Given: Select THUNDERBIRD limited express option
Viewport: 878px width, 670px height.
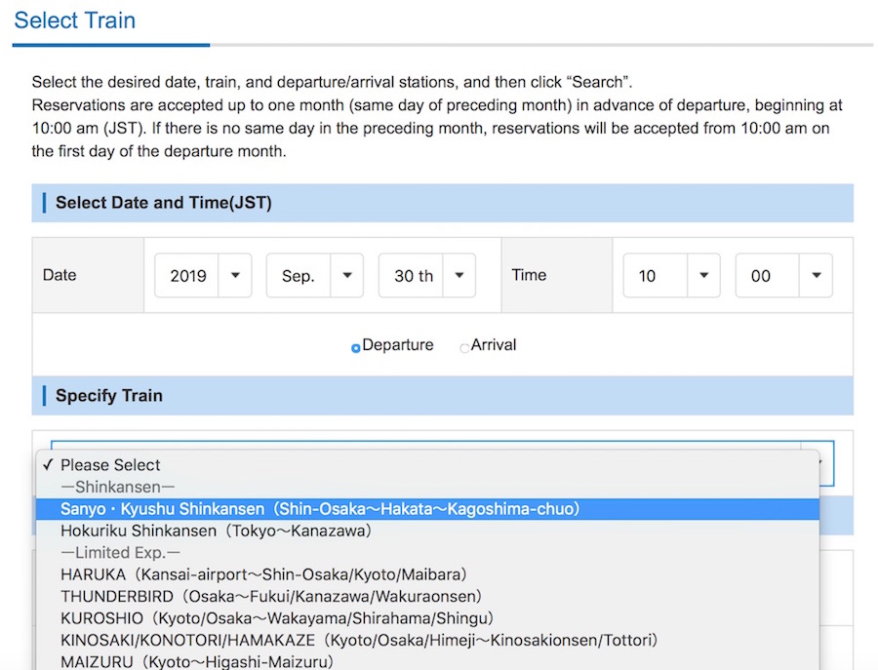Looking at the screenshot, I should point(271,596).
